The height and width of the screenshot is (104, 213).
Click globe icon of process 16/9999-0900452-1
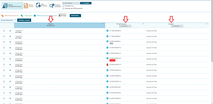108,41
